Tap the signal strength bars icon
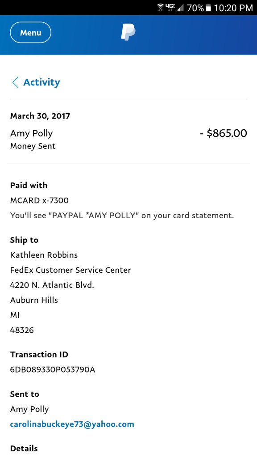The image size is (257, 458). (180, 8)
